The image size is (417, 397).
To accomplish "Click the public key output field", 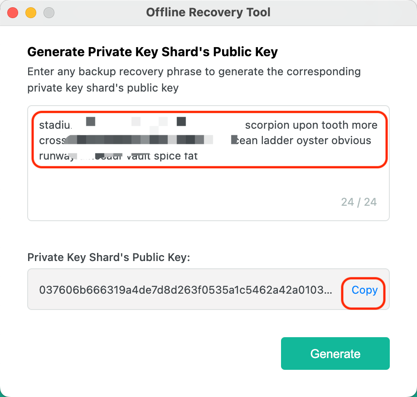I will (x=185, y=290).
